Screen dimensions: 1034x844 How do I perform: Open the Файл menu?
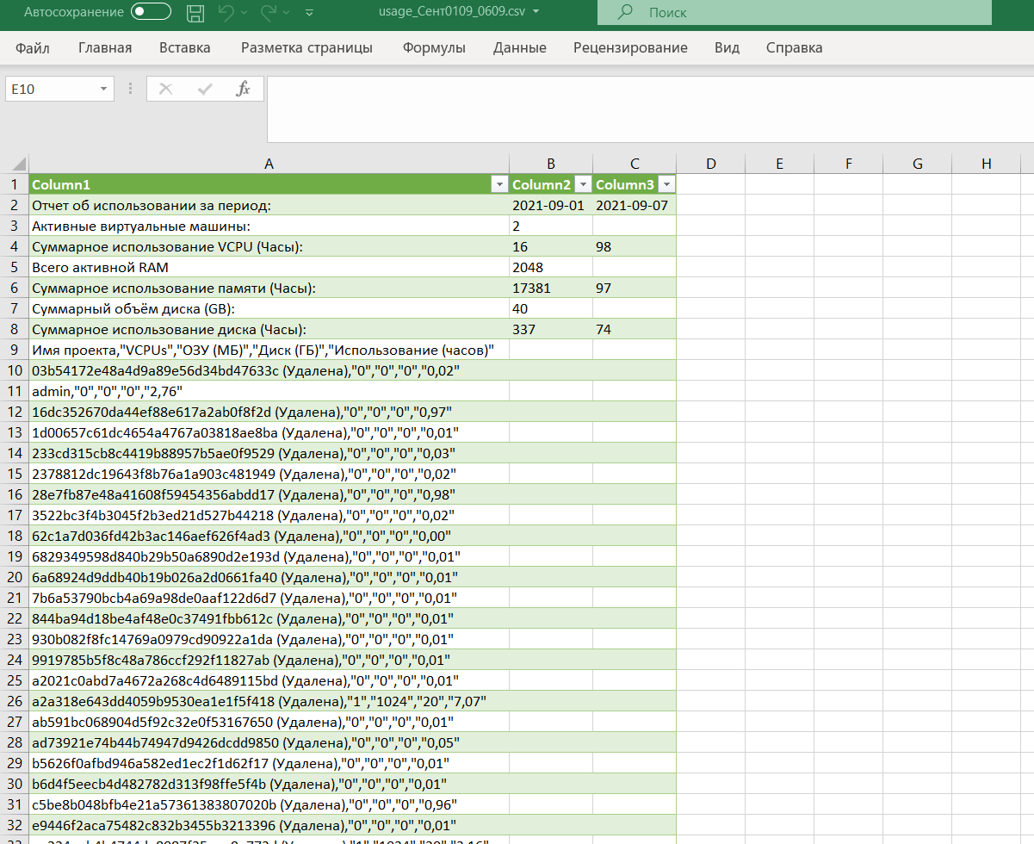point(32,48)
